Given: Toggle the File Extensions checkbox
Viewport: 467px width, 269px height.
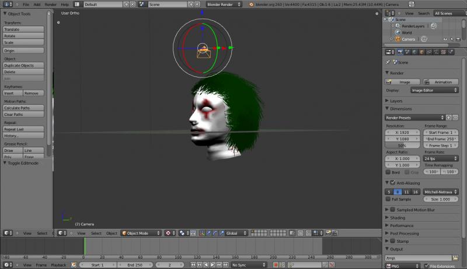Looking at the screenshot, I should [x=426, y=266].
